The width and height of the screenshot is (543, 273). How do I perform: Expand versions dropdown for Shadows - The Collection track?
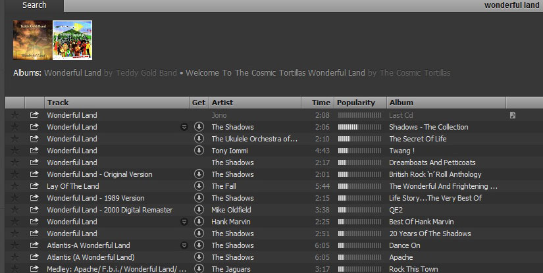pyautogui.click(x=184, y=127)
